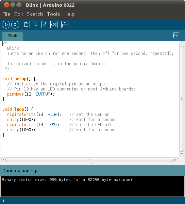
Task: Click the Verify/Compile play icon
Action: [6, 25]
